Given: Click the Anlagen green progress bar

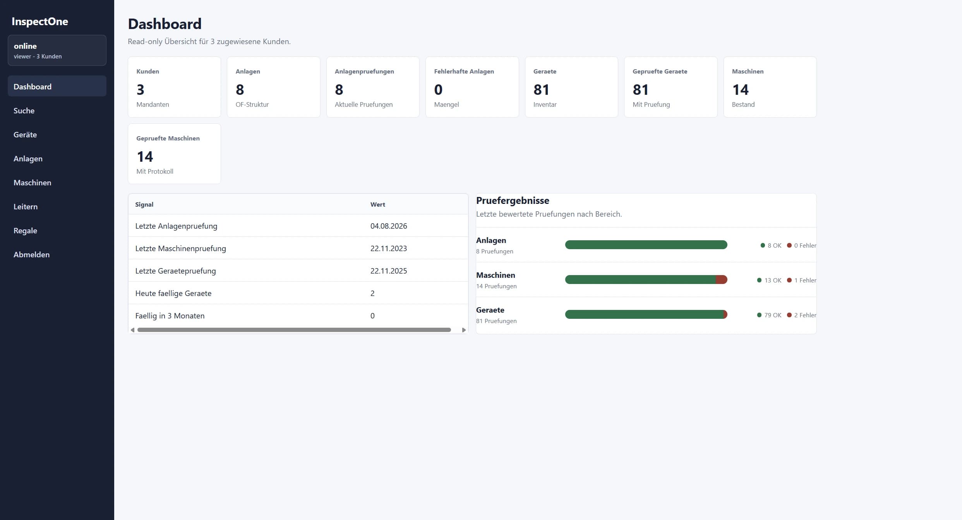Looking at the screenshot, I should (646, 245).
